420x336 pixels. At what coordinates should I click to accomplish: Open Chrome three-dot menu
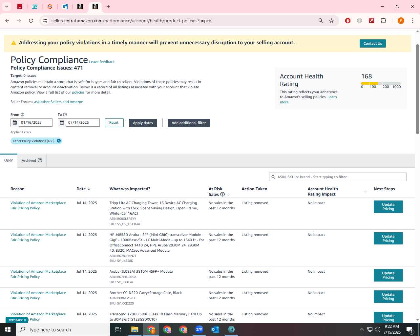tap(412, 21)
